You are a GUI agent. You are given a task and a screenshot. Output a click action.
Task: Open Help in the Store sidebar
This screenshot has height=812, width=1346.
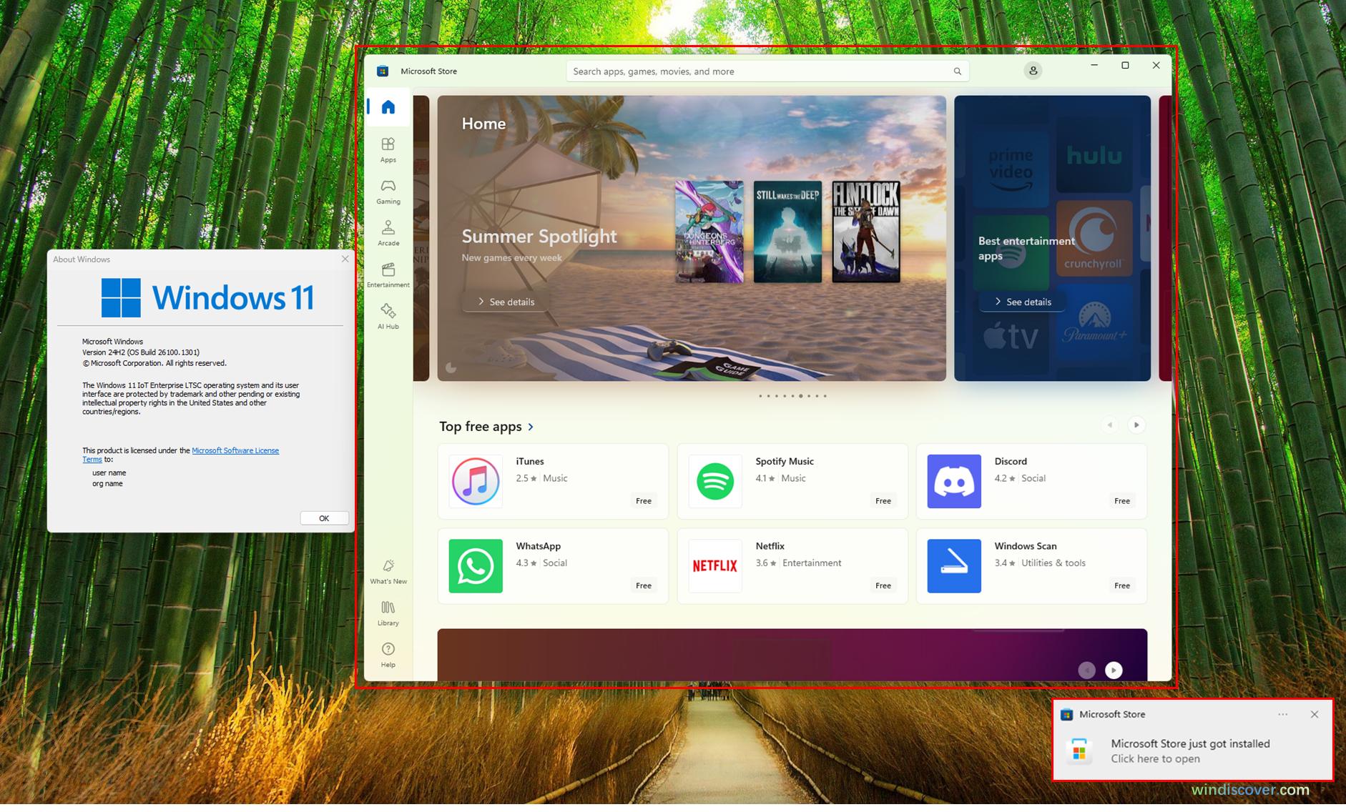pos(388,655)
